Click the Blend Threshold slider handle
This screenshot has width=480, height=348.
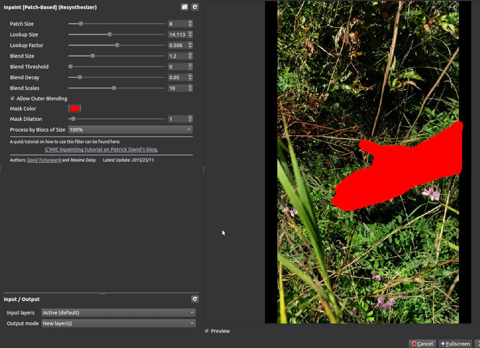coord(70,67)
